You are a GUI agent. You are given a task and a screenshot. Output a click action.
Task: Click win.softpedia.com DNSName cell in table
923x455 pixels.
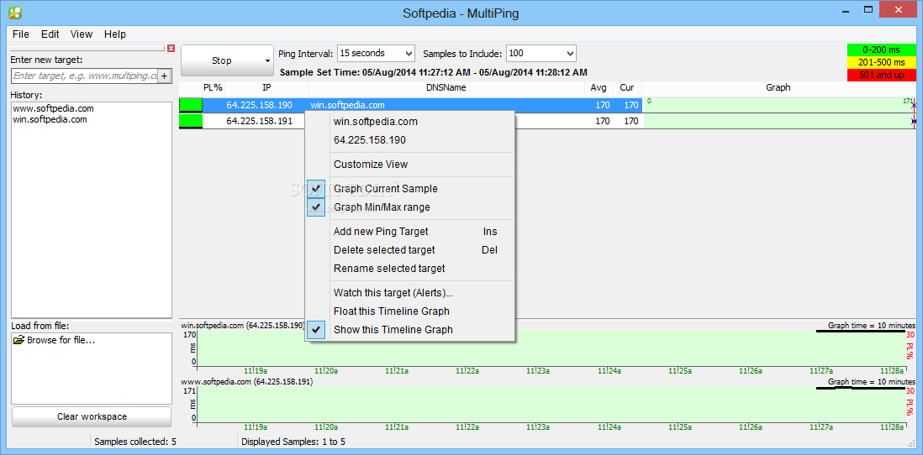(347, 106)
